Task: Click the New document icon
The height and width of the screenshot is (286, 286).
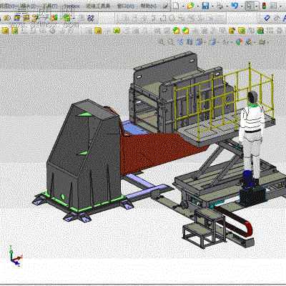Action: [176, 6]
